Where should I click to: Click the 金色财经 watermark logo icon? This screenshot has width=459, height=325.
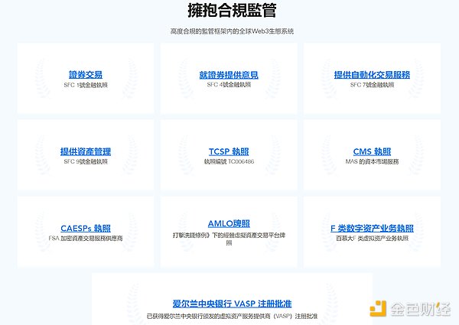coord(378,308)
